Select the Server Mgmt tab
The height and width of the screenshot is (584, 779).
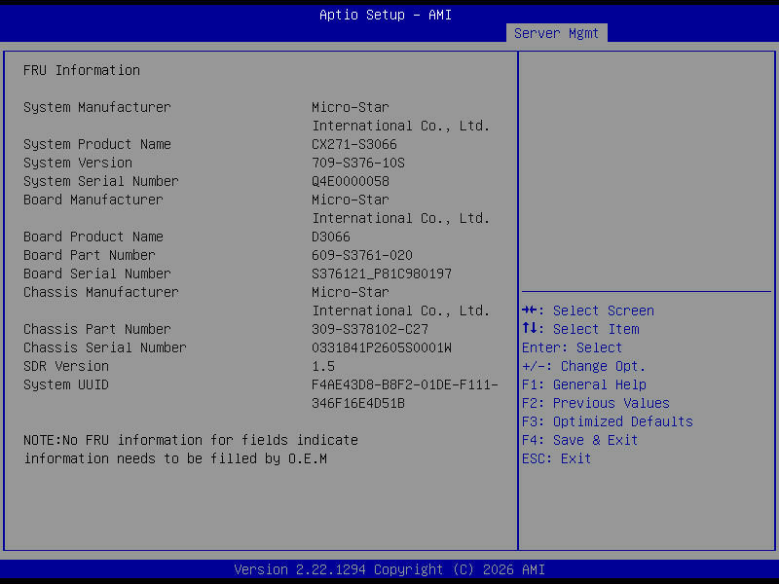pos(556,33)
